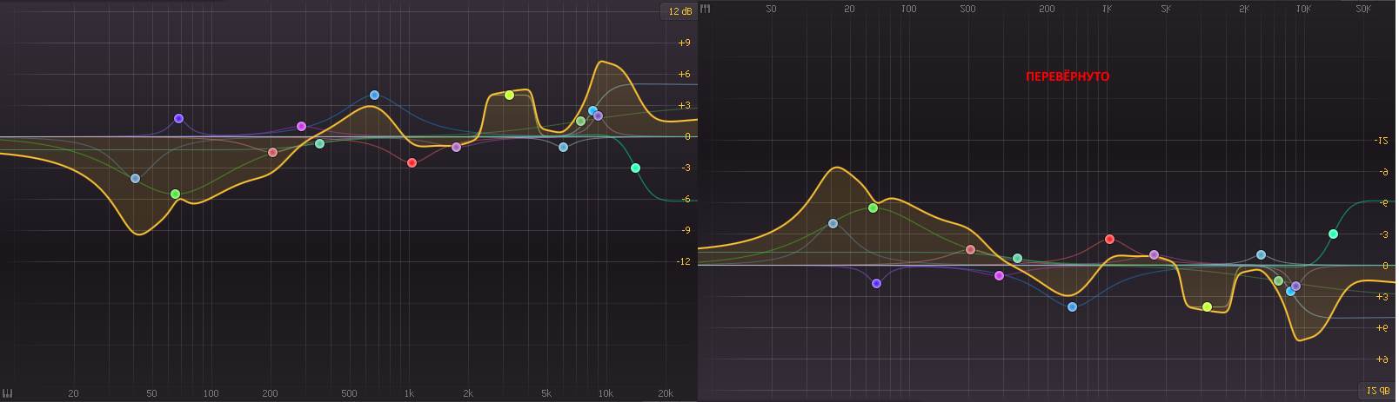Click the salmon band node near 200 Hz in left display
The image size is (1399, 402).
pyautogui.click(x=272, y=152)
